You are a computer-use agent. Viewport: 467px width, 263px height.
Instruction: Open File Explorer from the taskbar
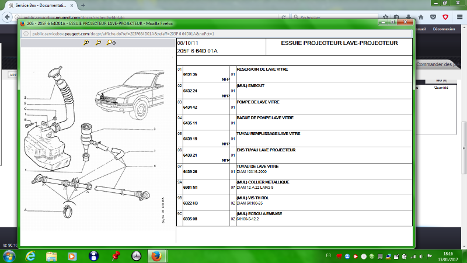point(51,256)
